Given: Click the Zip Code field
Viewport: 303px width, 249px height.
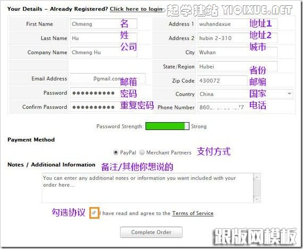Looking at the screenshot, I should tap(222, 81).
